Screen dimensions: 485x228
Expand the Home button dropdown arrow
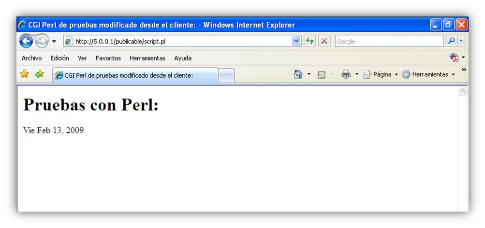pos(309,74)
